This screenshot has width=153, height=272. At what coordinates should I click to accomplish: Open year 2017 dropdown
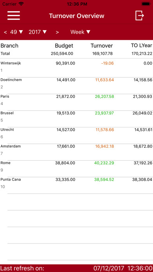[x=37, y=32]
